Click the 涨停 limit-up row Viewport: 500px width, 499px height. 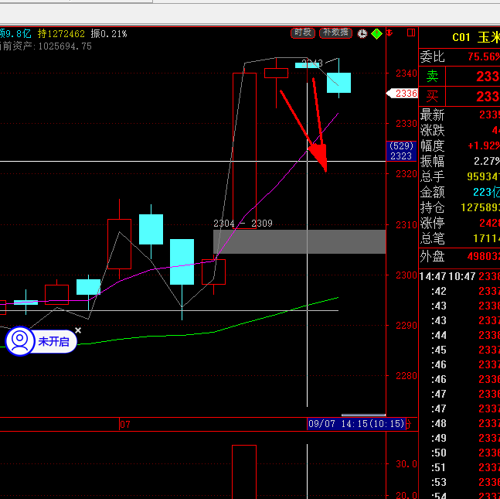tap(460, 223)
